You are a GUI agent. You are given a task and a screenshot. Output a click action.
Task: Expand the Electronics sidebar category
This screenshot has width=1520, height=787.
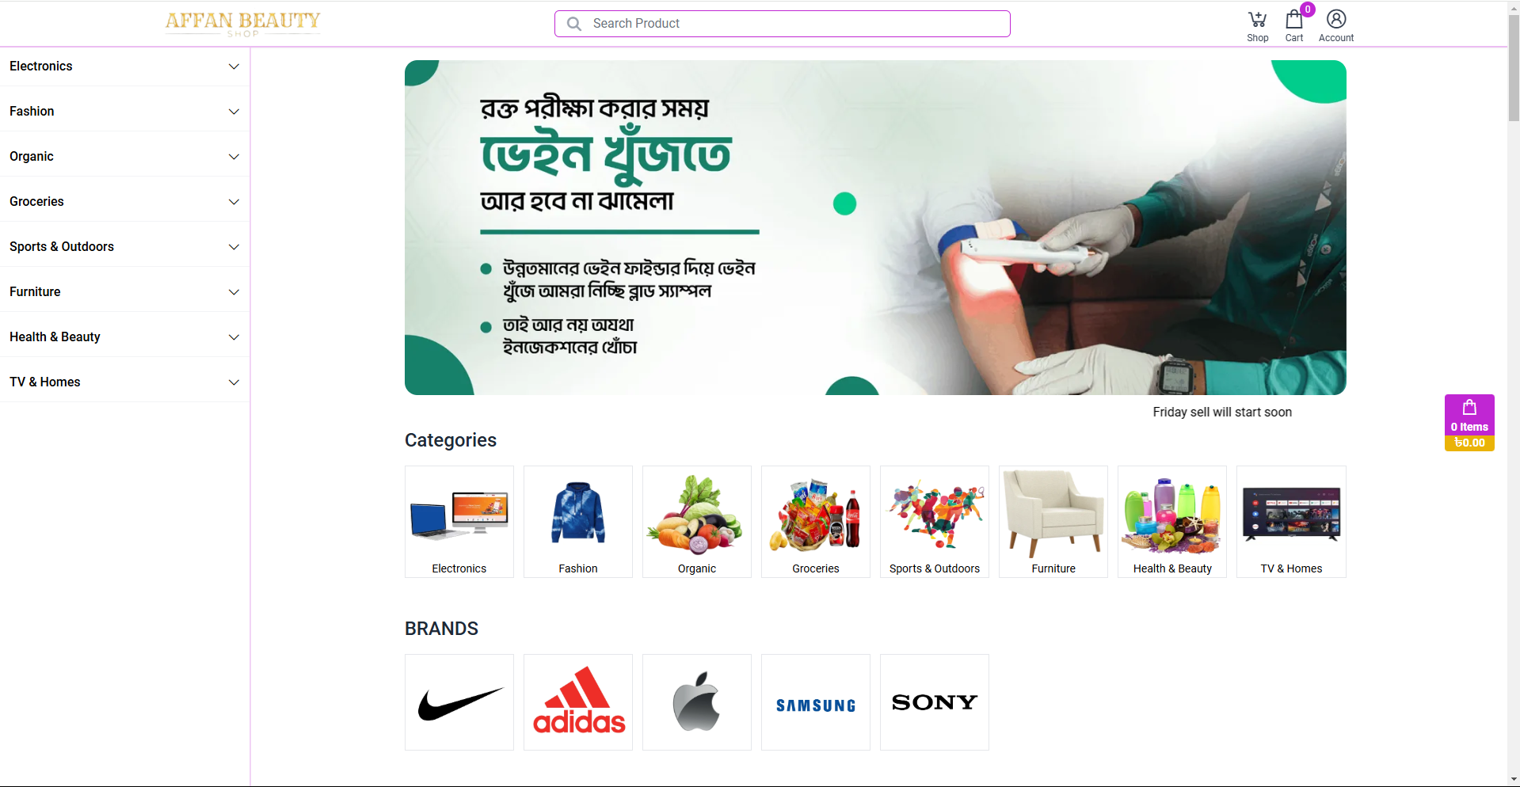pos(124,67)
